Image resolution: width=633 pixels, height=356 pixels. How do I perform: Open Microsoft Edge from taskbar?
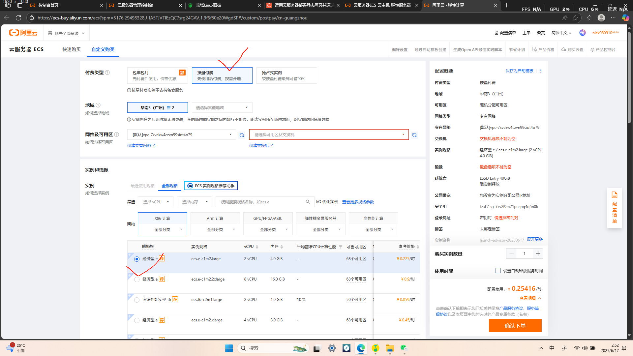(x=361, y=348)
